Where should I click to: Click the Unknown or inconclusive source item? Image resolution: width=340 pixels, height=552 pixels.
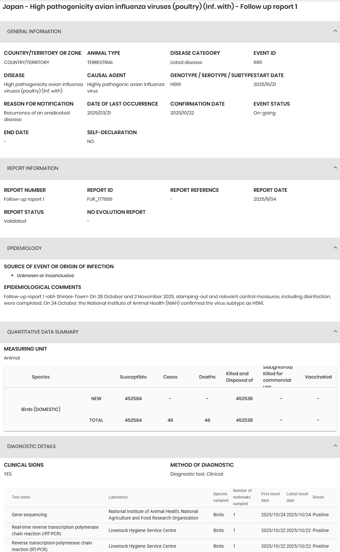[45, 276]
